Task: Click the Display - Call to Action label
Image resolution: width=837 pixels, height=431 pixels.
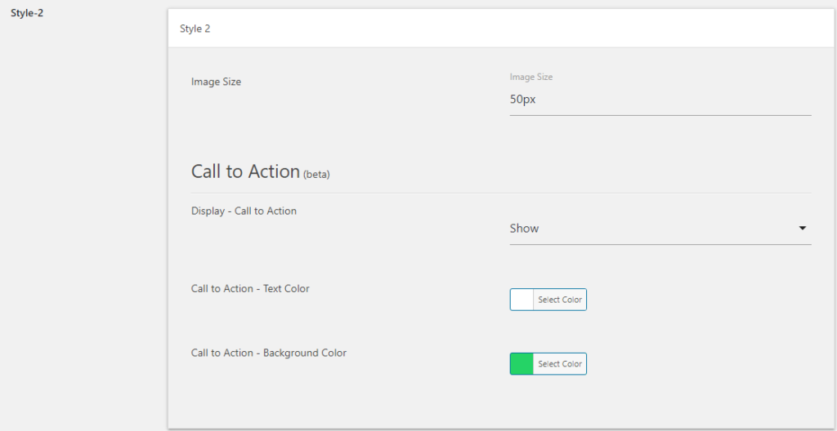Action: pos(244,211)
